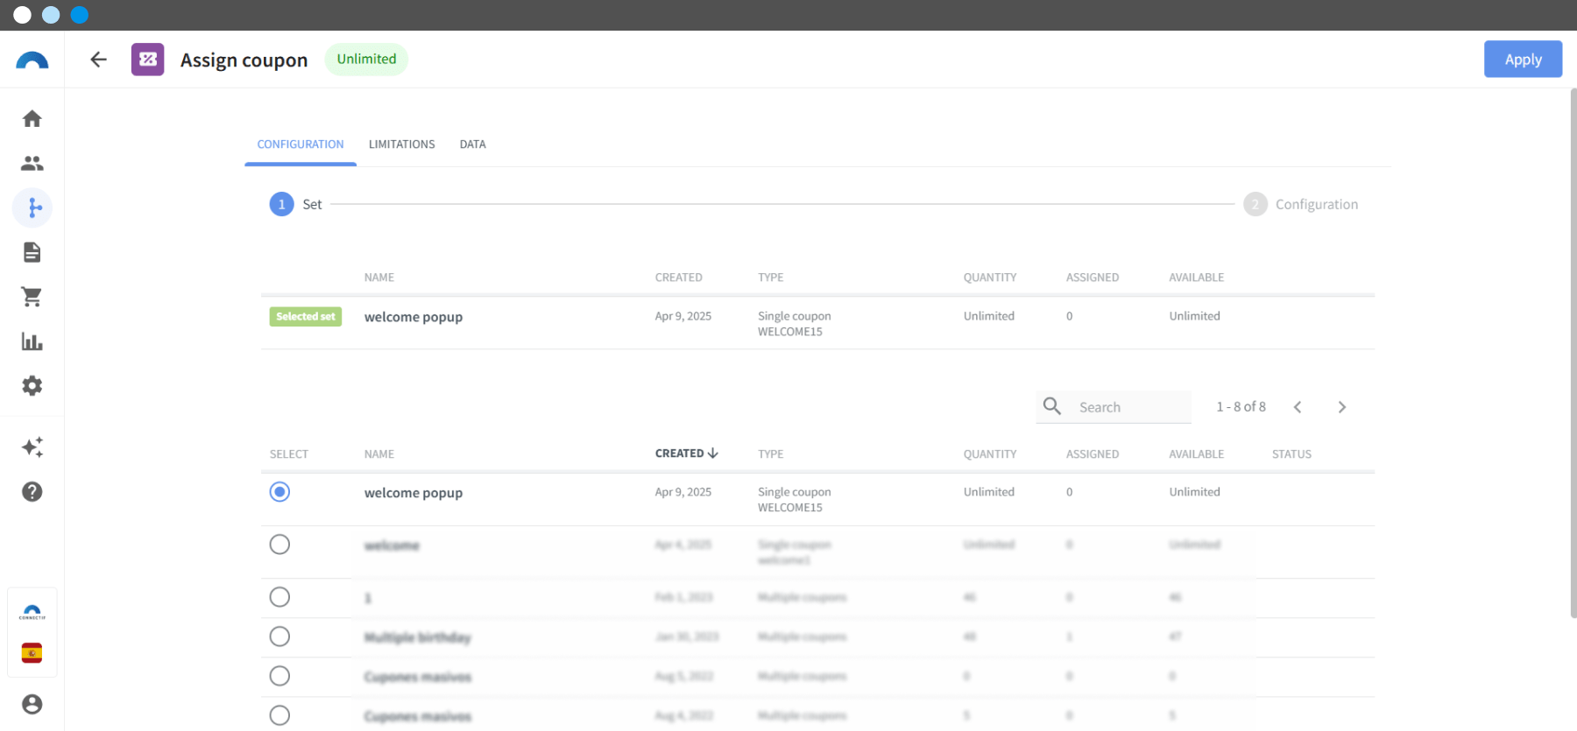The image size is (1577, 731).
Task: Click the Multiple birthday row name
Action: click(418, 637)
